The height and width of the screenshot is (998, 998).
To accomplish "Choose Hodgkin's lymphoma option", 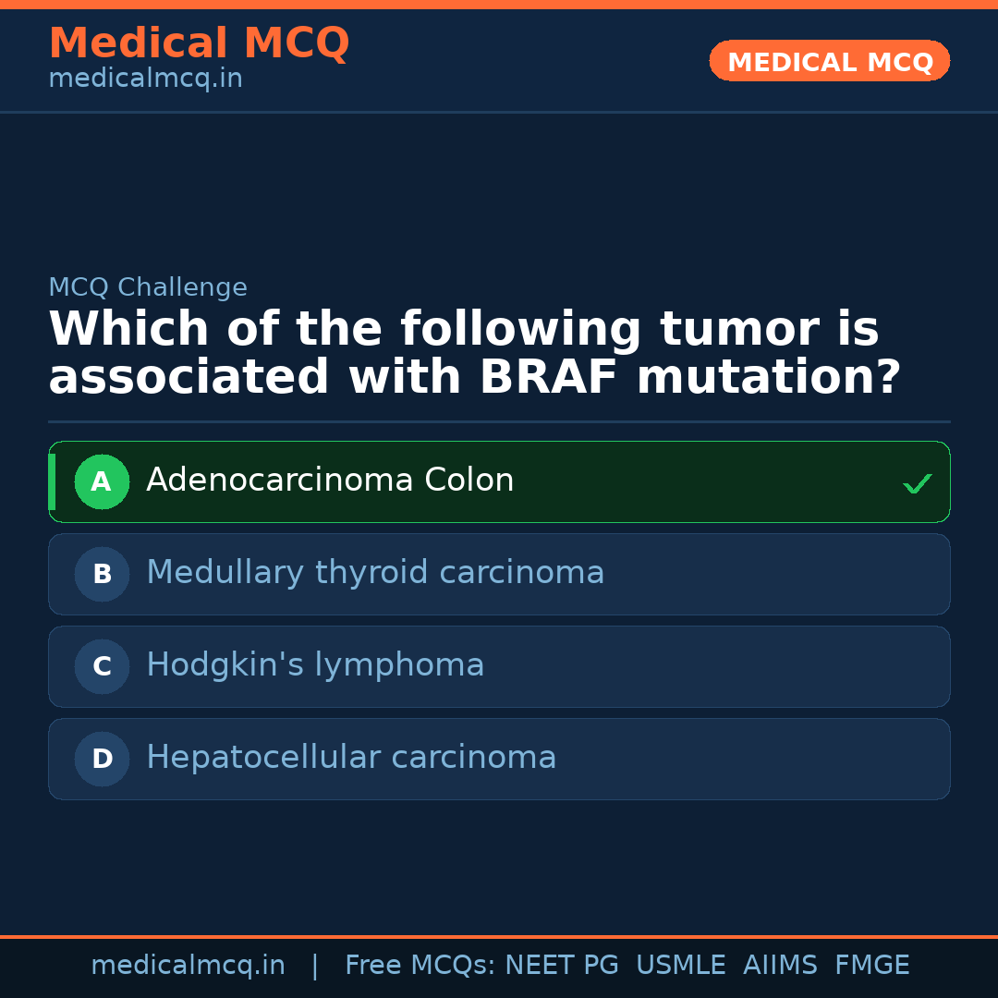I will coord(315,665).
